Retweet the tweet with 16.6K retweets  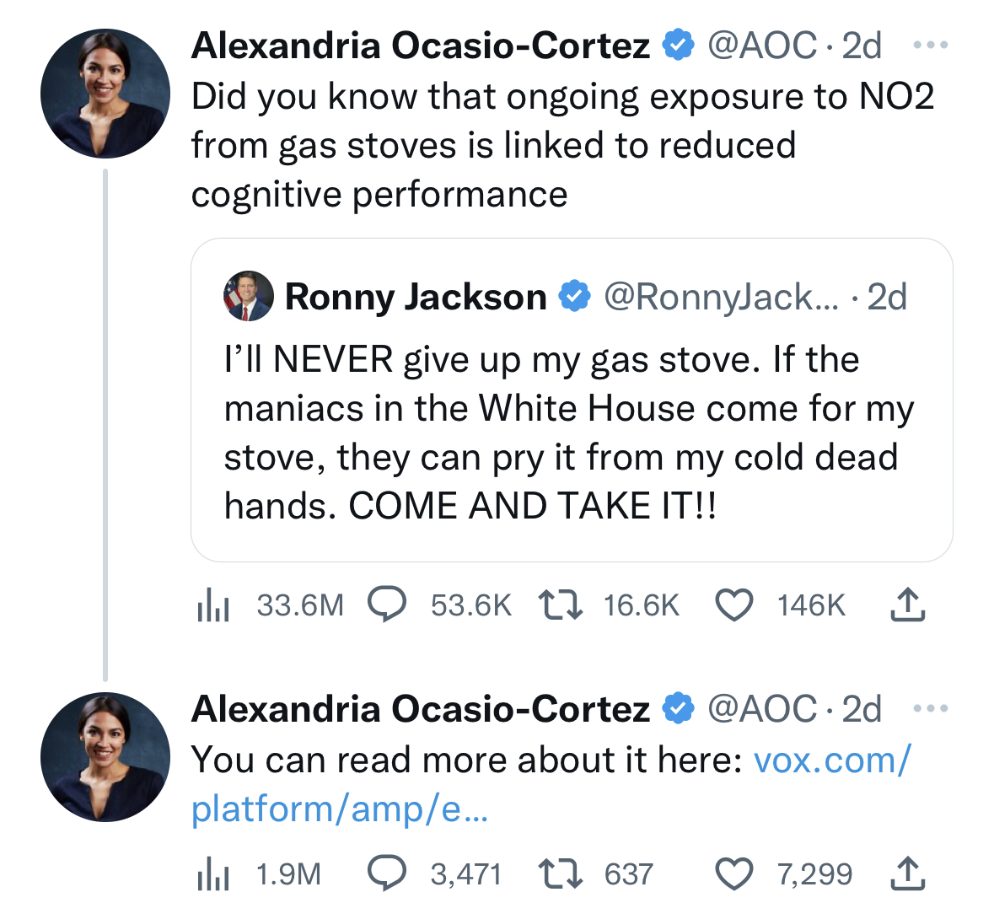click(x=560, y=605)
